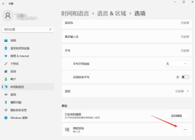The height and width of the screenshot is (140, 195).
Task: Open 帐户 settings section
Action: (28, 79)
